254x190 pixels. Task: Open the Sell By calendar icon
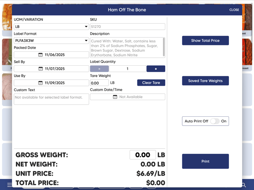[41, 69]
